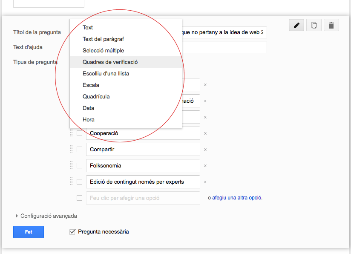Choose Escolliu d'una llista from dropdown
351x254 pixels.
[x=106, y=74]
